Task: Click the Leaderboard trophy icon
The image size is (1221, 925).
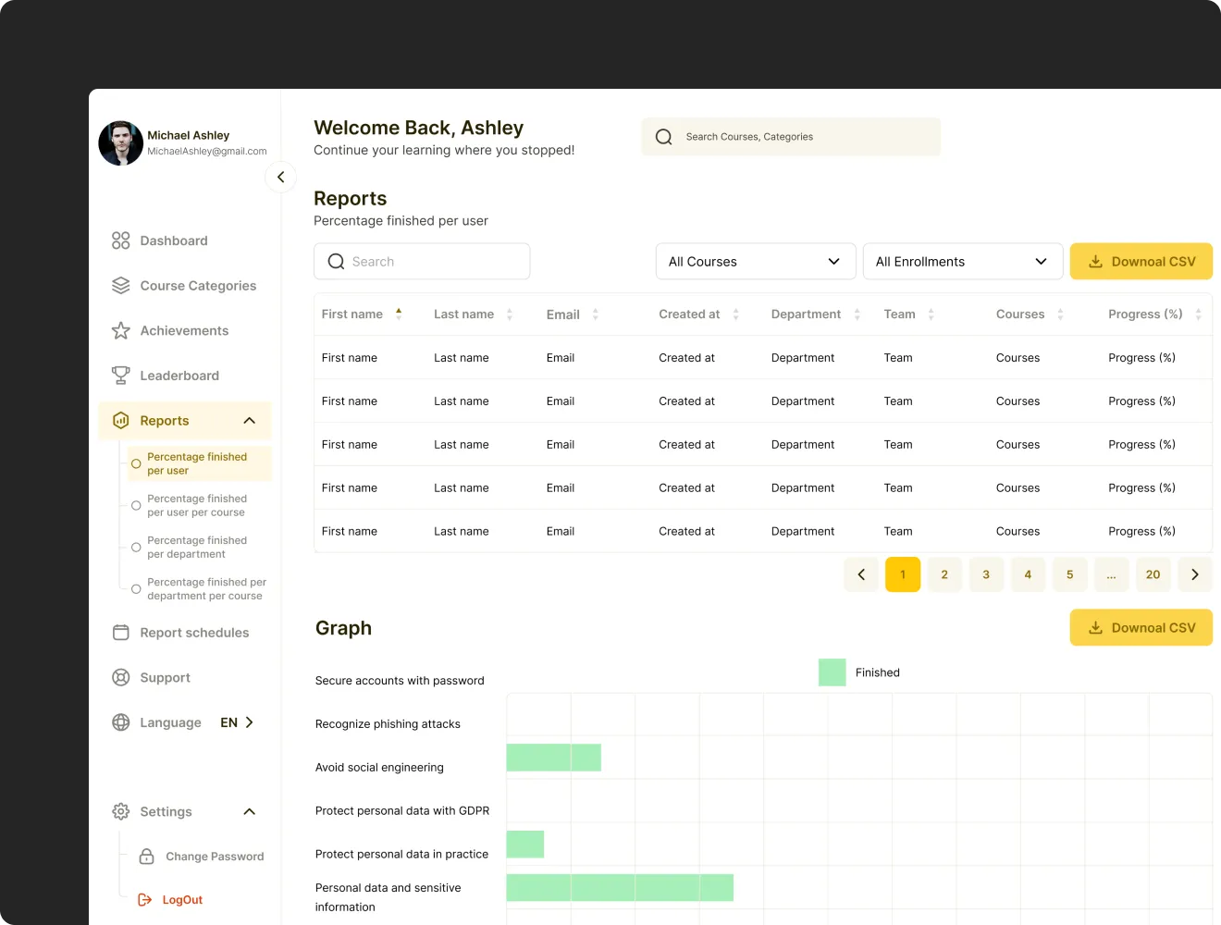Action: pos(120,376)
